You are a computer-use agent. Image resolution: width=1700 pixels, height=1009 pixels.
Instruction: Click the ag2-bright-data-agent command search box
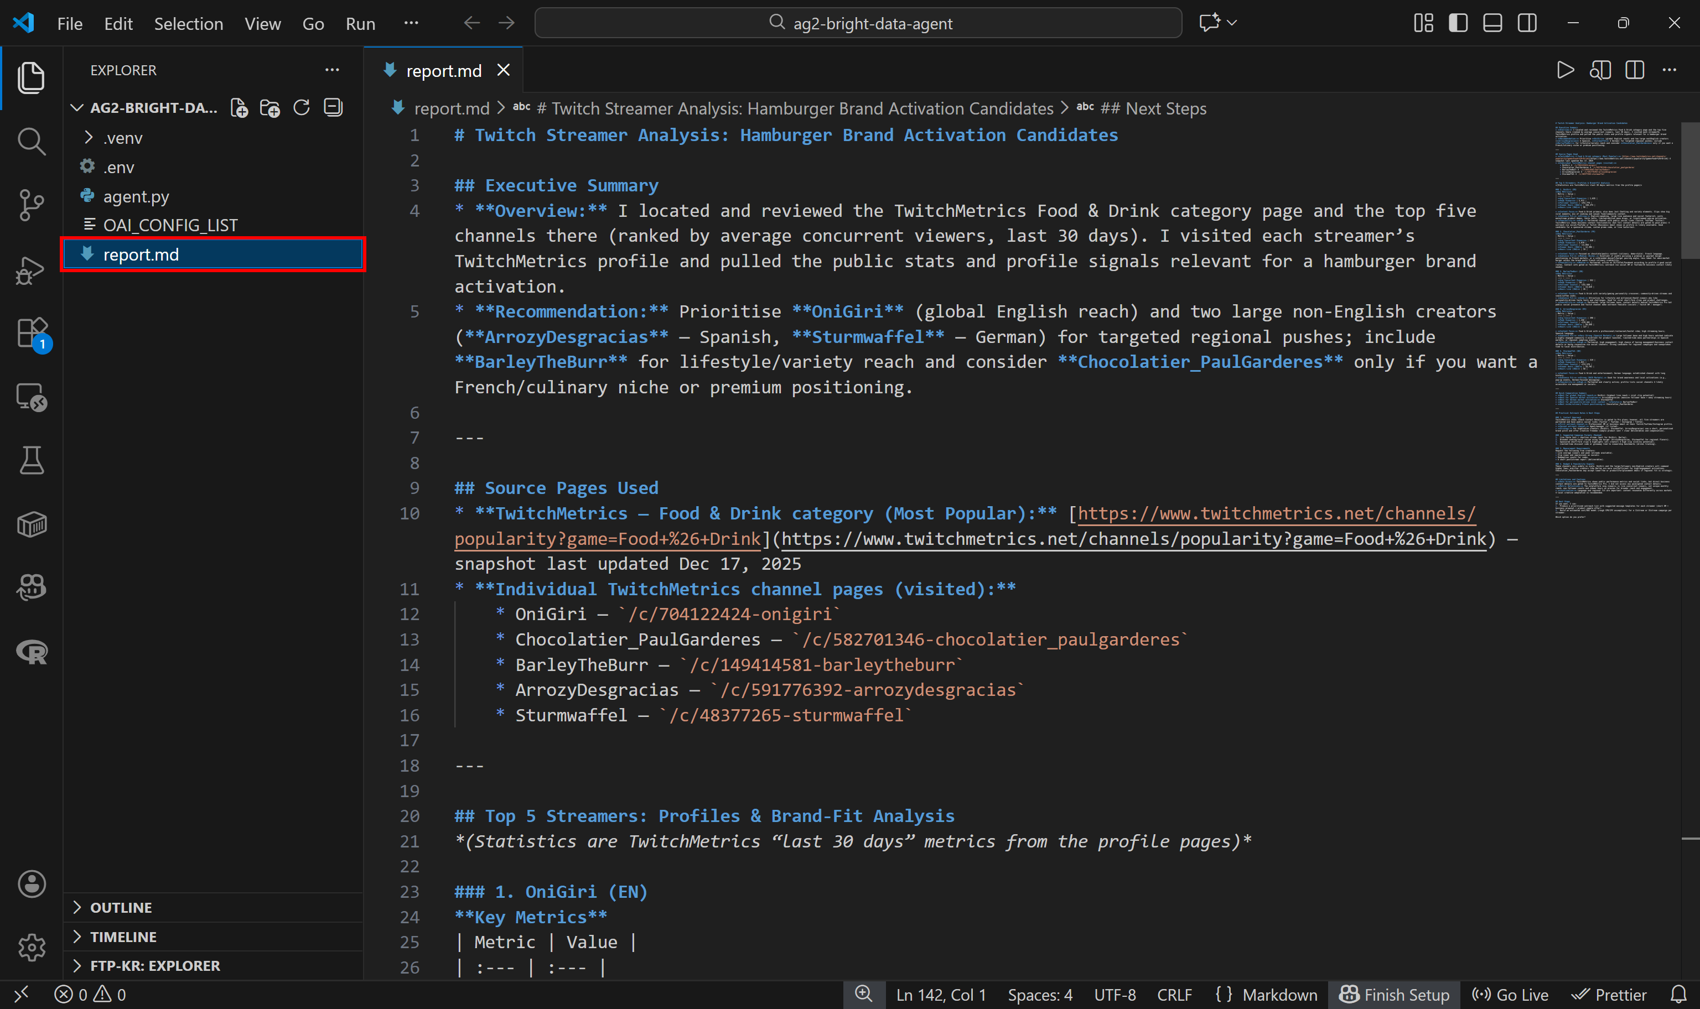tap(858, 23)
